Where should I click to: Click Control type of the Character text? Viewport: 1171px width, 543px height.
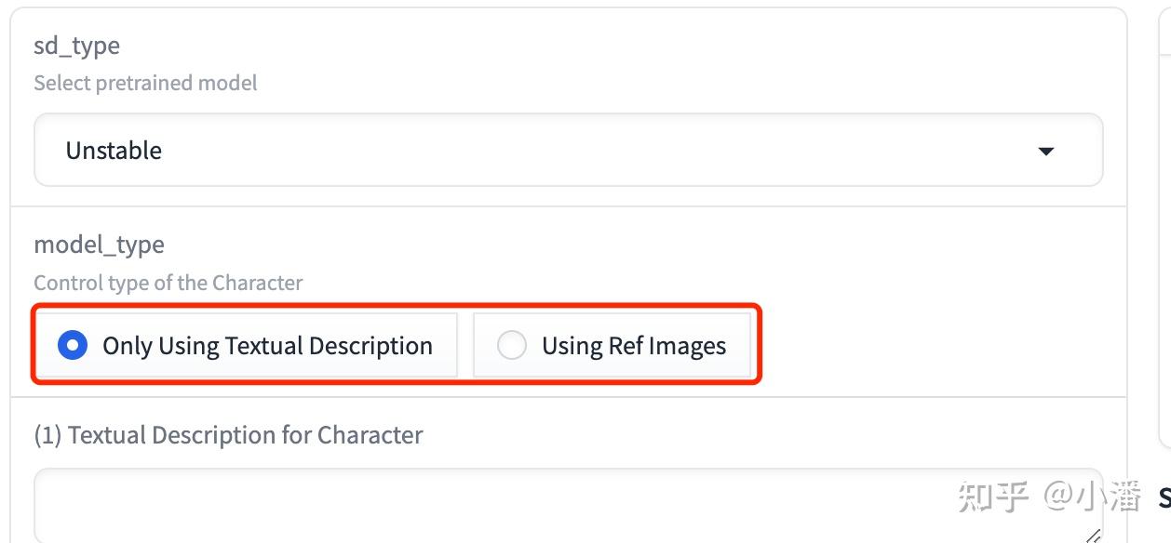168,283
